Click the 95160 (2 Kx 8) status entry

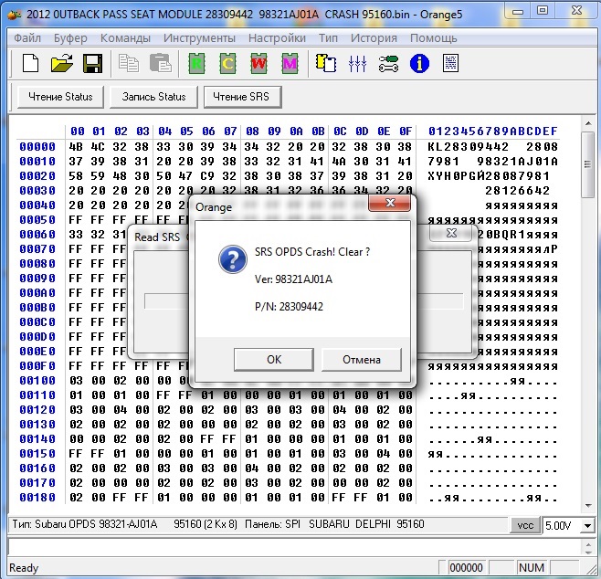point(206,524)
